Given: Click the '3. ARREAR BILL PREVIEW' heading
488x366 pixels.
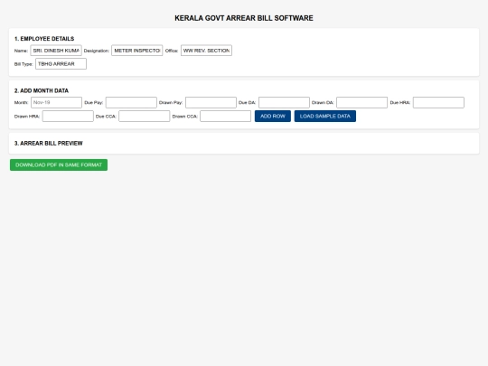Looking at the screenshot, I should click(48, 143).
